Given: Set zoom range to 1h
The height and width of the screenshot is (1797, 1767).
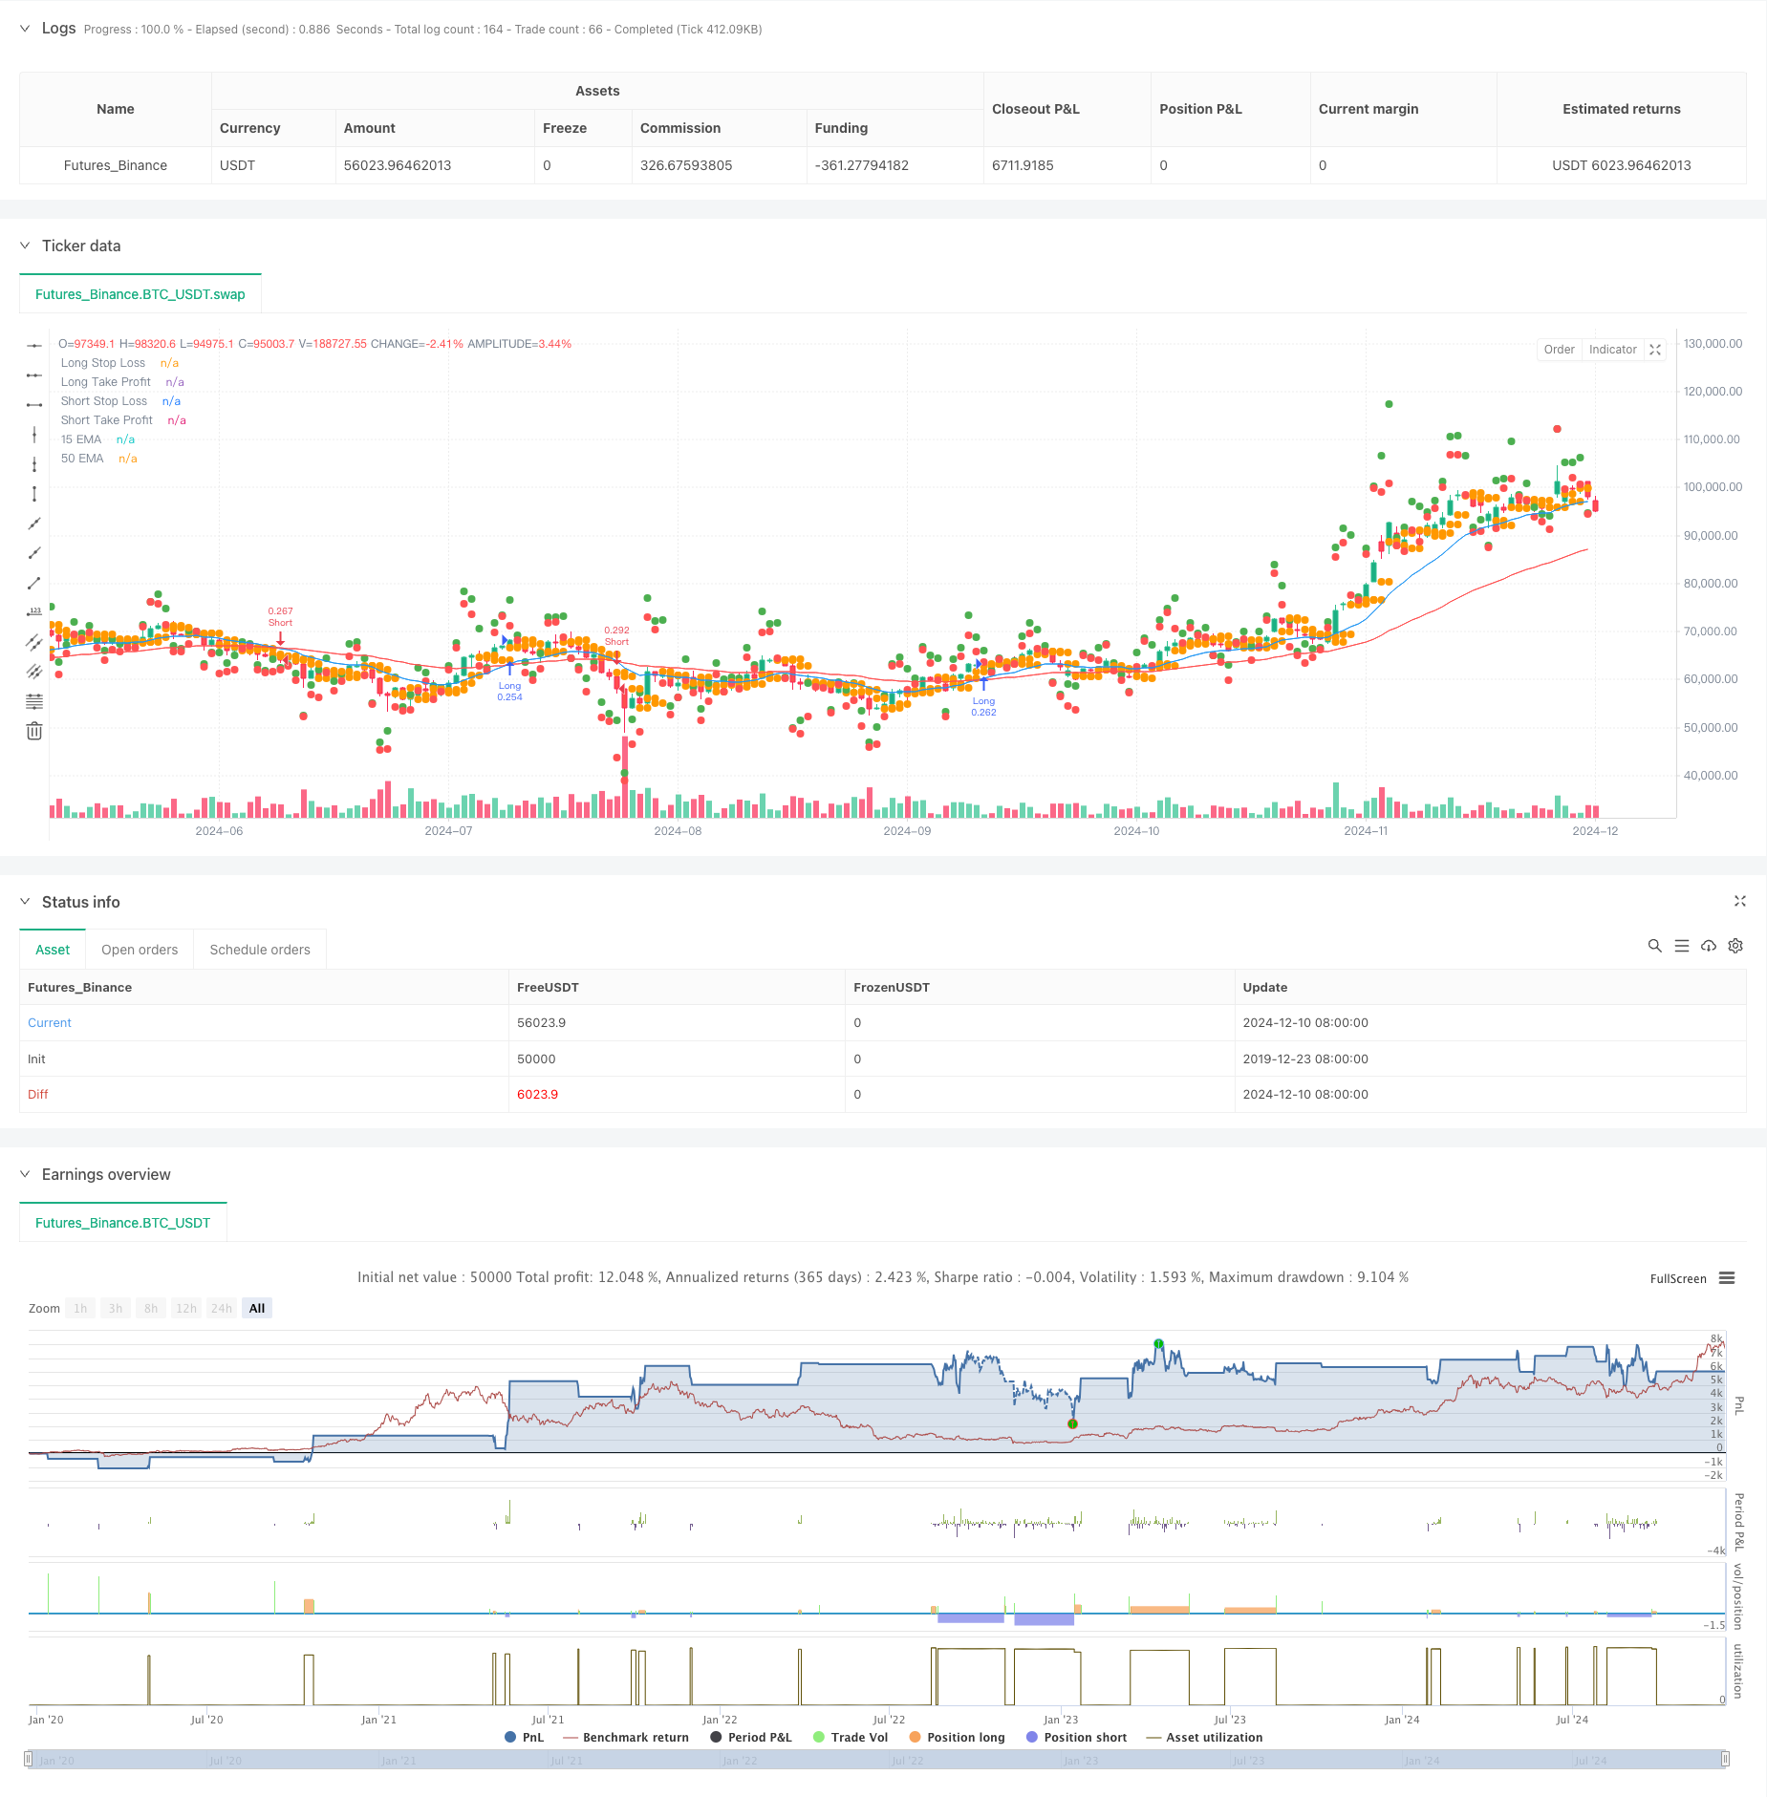Looking at the screenshot, I should pyautogui.click(x=80, y=1308).
